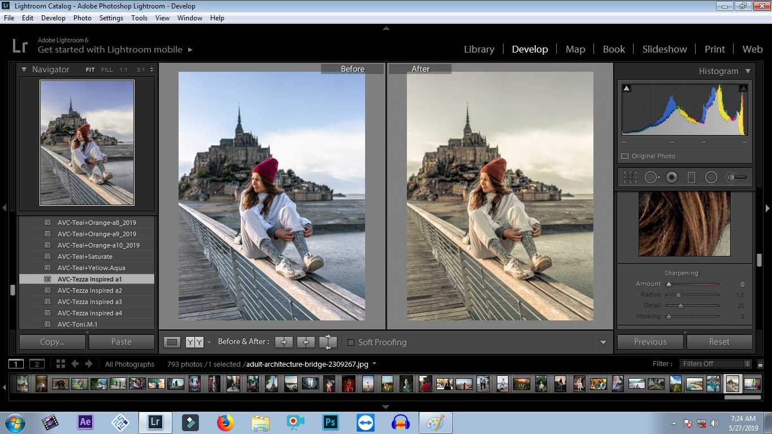Open TeamViewer from the taskbar
Image resolution: width=772 pixels, height=434 pixels.
click(x=365, y=422)
